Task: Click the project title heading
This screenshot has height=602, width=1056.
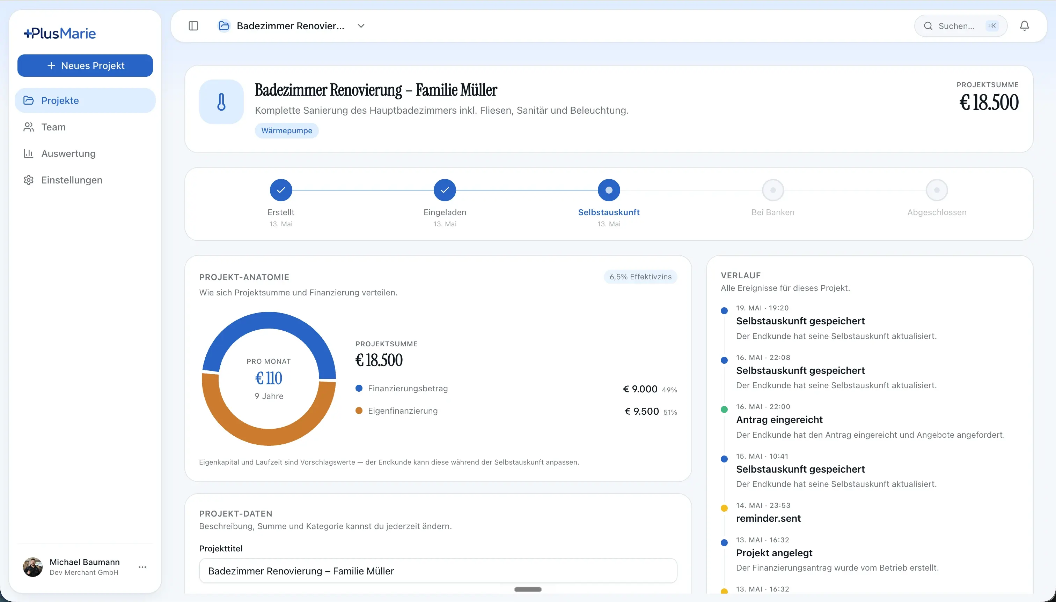Action: click(375, 90)
